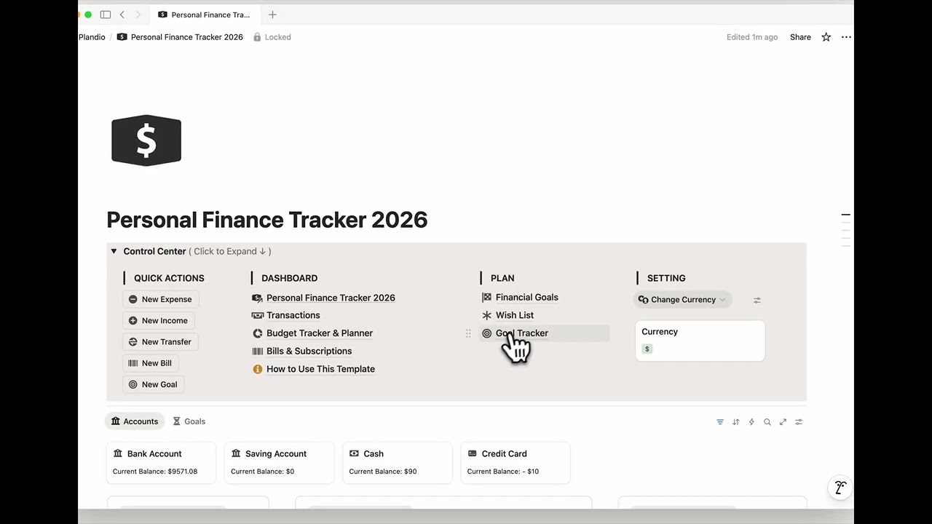Click the Cash money icon
The width and height of the screenshot is (932, 524).
pos(354,453)
